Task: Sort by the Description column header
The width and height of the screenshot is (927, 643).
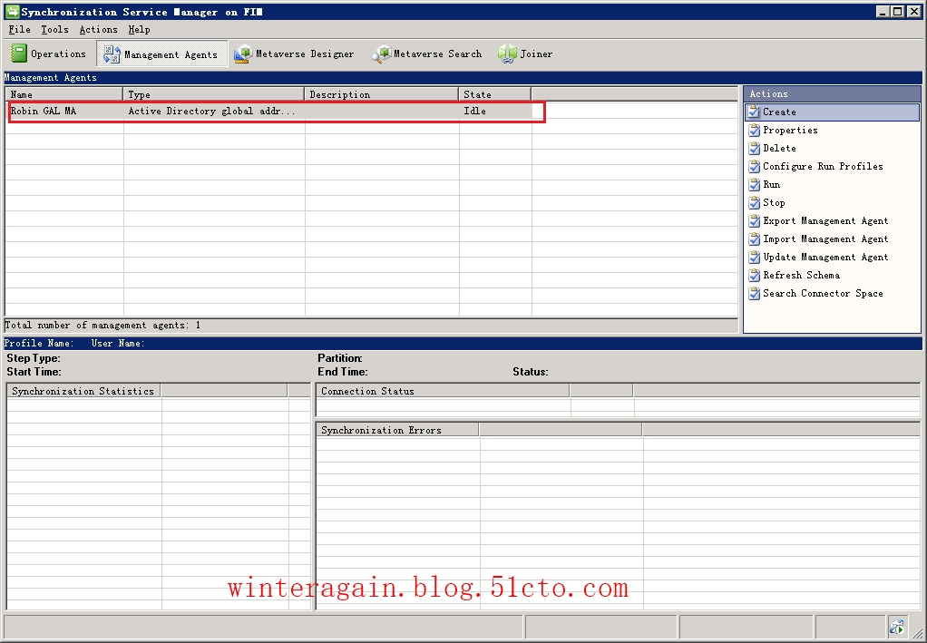Action: [381, 94]
